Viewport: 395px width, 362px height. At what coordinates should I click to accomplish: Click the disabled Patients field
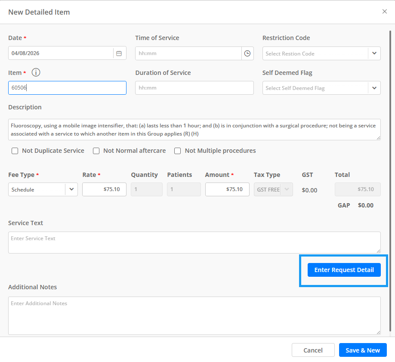coord(184,189)
